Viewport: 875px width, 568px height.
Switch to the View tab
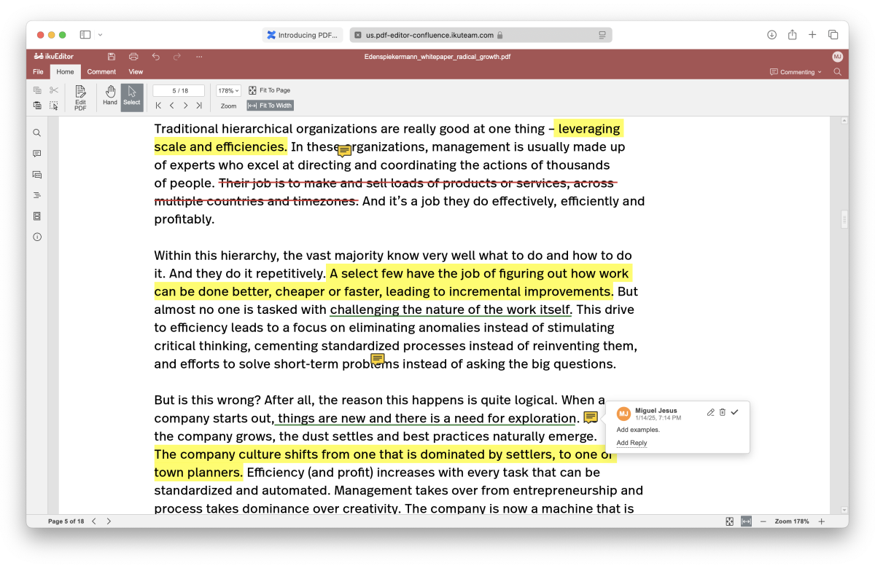pos(136,72)
